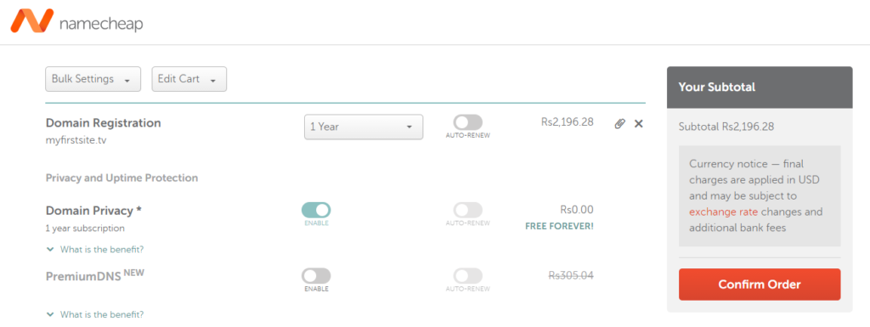Click the paperclip icon beside domain price
This screenshot has height=327, width=870.
point(619,124)
